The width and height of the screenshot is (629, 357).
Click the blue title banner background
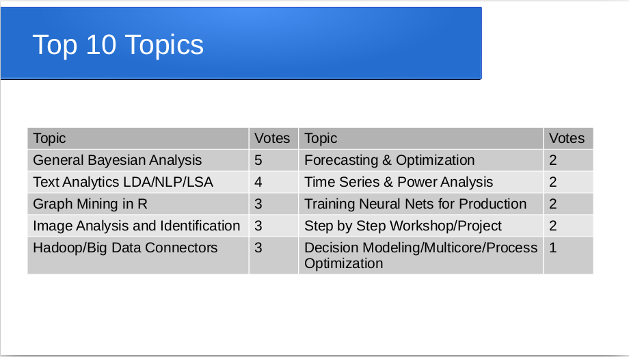[341, 43]
